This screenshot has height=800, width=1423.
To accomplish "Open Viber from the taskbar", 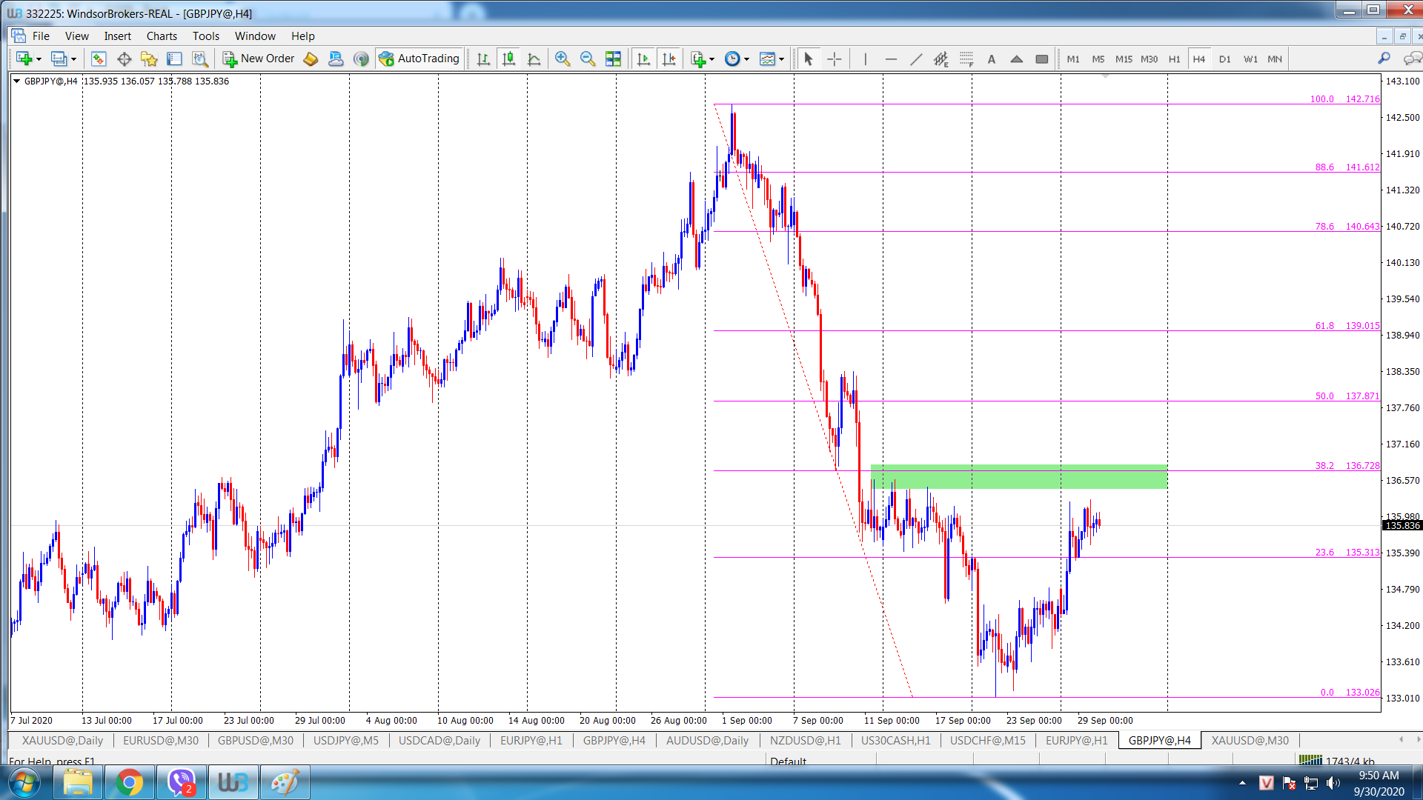I will tap(181, 782).
